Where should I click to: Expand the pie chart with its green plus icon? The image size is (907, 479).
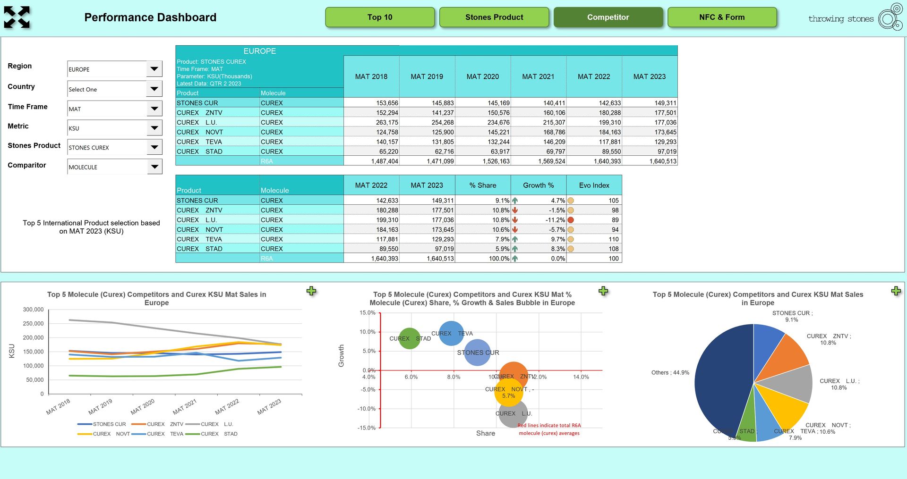point(896,291)
